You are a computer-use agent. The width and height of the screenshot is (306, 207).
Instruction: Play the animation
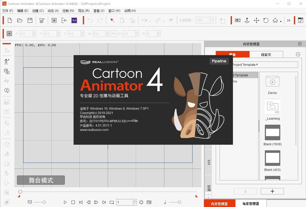coord(65,202)
